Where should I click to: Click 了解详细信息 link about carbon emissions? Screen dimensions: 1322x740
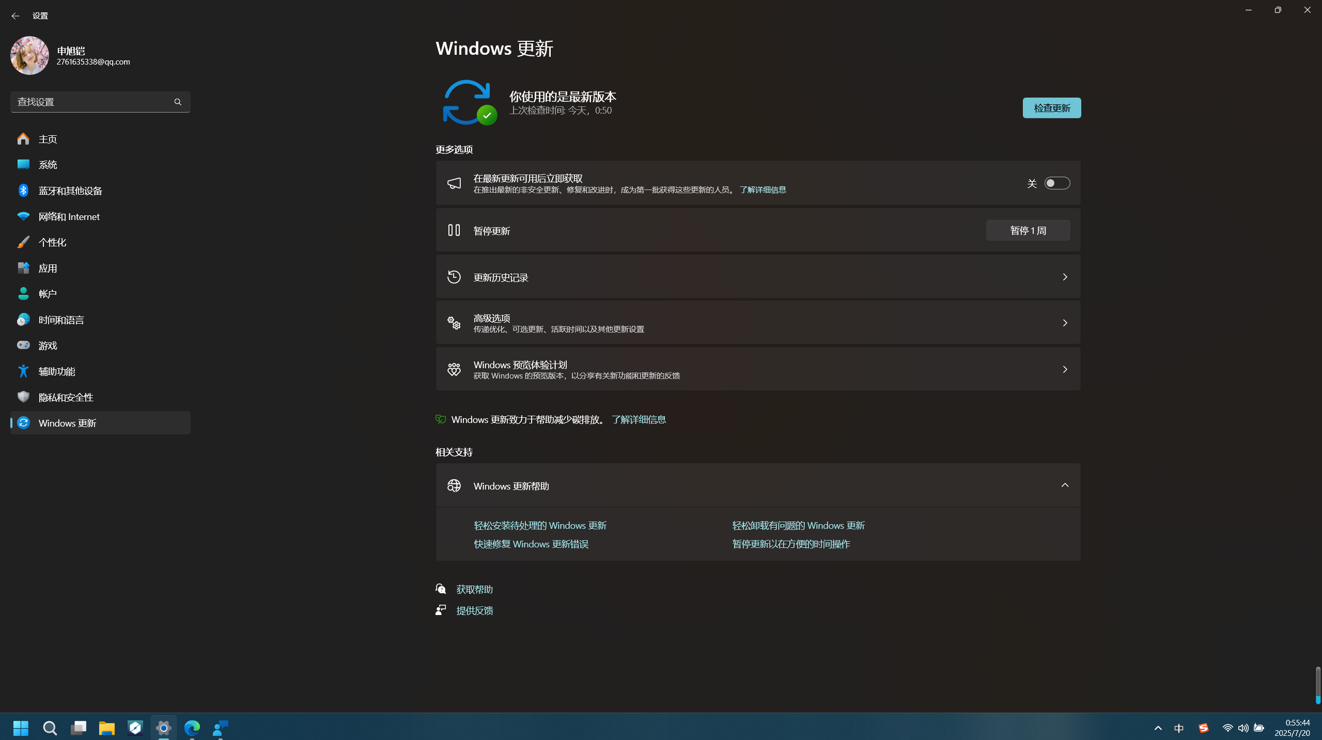coord(639,420)
